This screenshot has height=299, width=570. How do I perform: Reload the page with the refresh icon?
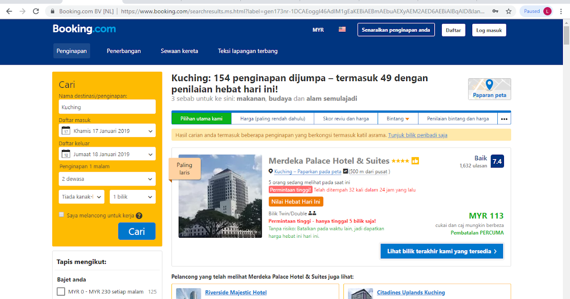pos(36,10)
